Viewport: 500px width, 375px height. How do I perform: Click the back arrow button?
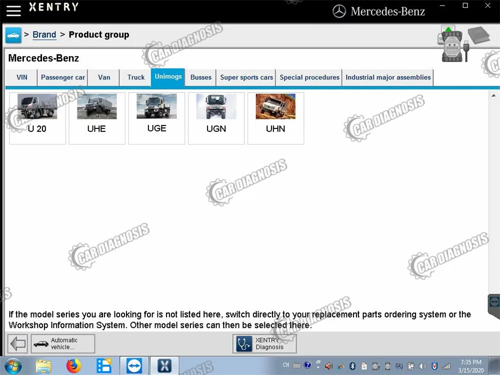coord(17,344)
